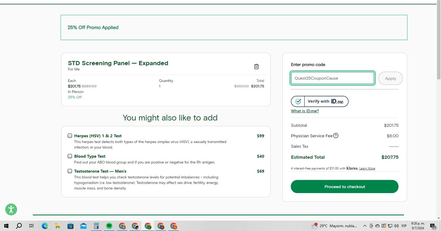Click the $69 Testosterone Test price
Viewport: 441px width, 231px height.
[260, 171]
